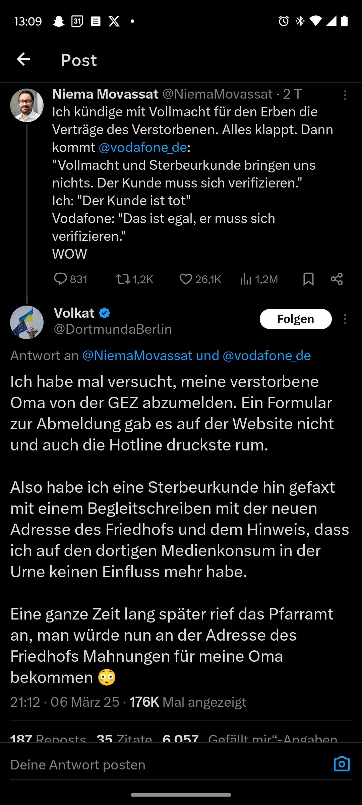
Task: Repost Niema Movassat's post
Action: coord(123,279)
